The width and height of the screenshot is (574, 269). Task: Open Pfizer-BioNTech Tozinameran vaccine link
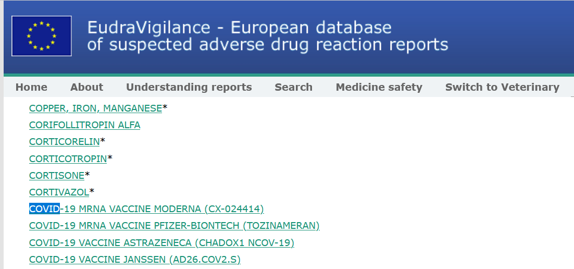click(x=174, y=226)
